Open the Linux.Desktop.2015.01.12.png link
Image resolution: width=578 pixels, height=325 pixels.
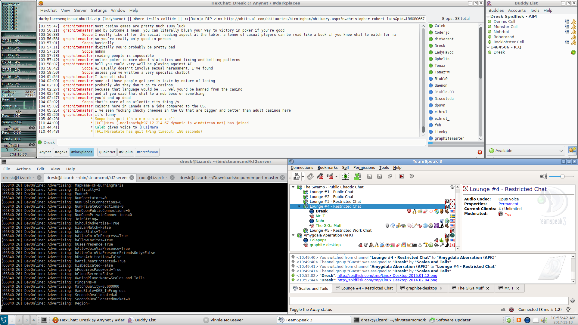click(x=387, y=275)
